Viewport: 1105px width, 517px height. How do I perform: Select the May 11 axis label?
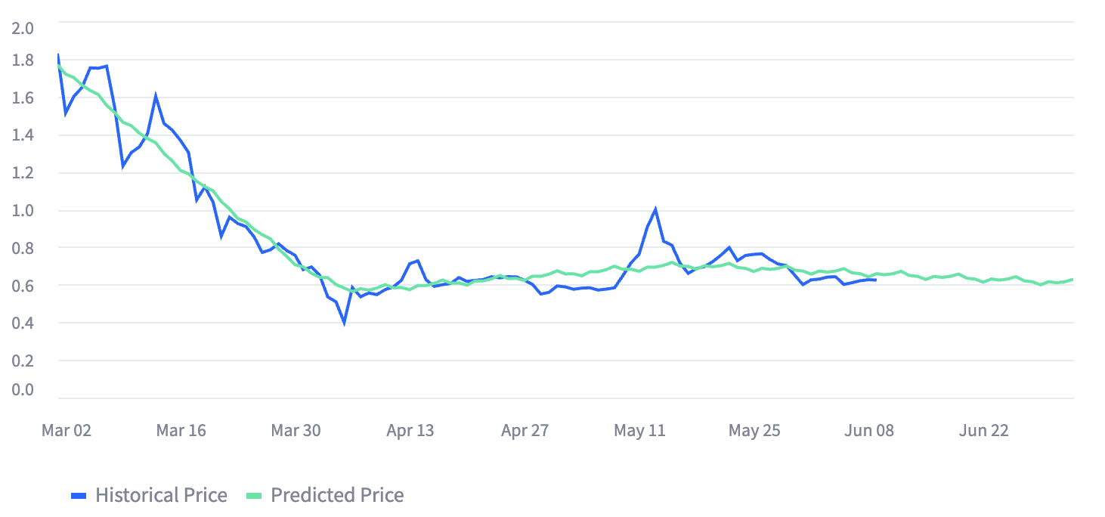639,431
